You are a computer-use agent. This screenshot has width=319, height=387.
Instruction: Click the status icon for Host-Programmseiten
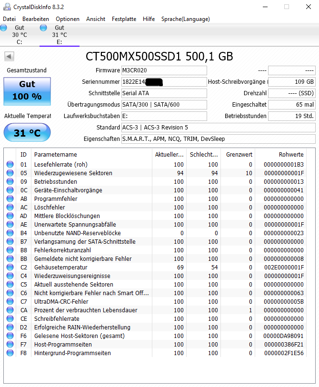pos(10,344)
